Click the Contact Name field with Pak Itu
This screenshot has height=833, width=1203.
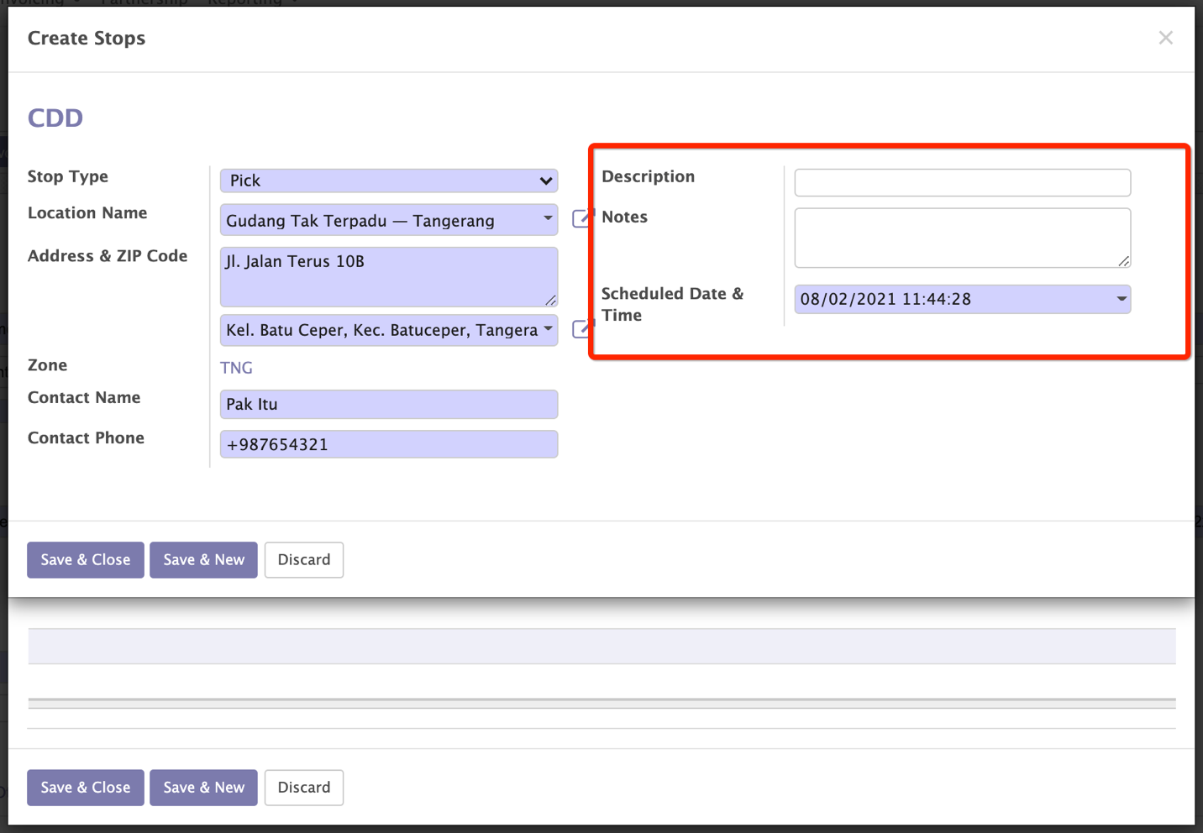coord(389,404)
